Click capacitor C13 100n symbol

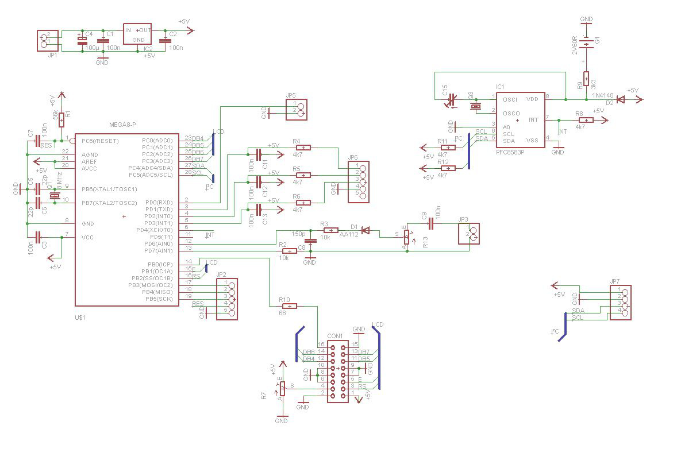(x=259, y=210)
